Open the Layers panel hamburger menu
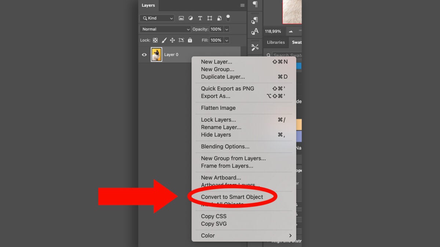The width and height of the screenshot is (440, 247). click(x=242, y=5)
